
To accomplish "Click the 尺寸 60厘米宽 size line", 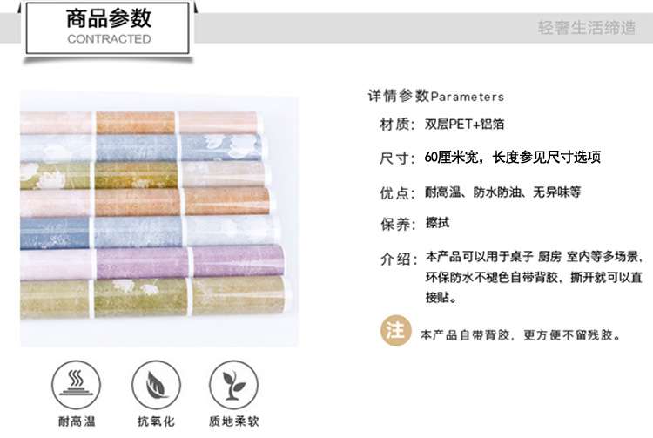I will click(489, 158).
